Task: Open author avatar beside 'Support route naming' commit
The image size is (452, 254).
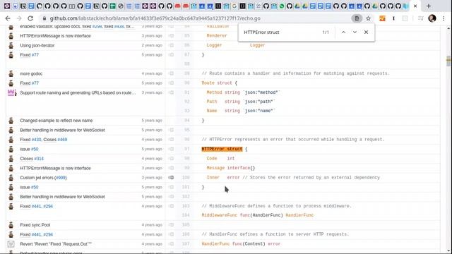Action: click(x=11, y=92)
